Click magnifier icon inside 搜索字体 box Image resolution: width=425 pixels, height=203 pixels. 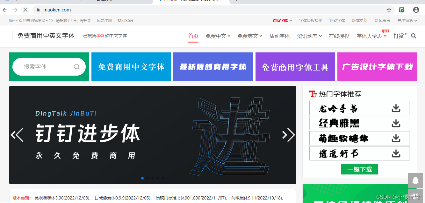(77, 67)
